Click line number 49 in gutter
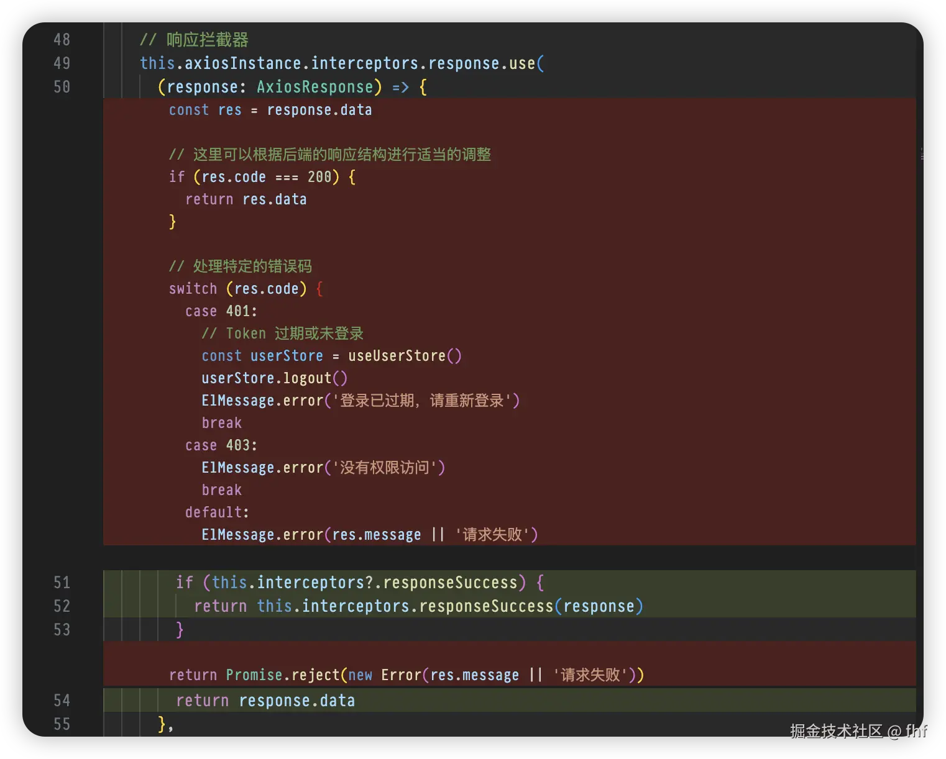This screenshot has height=759, width=946. [x=62, y=63]
